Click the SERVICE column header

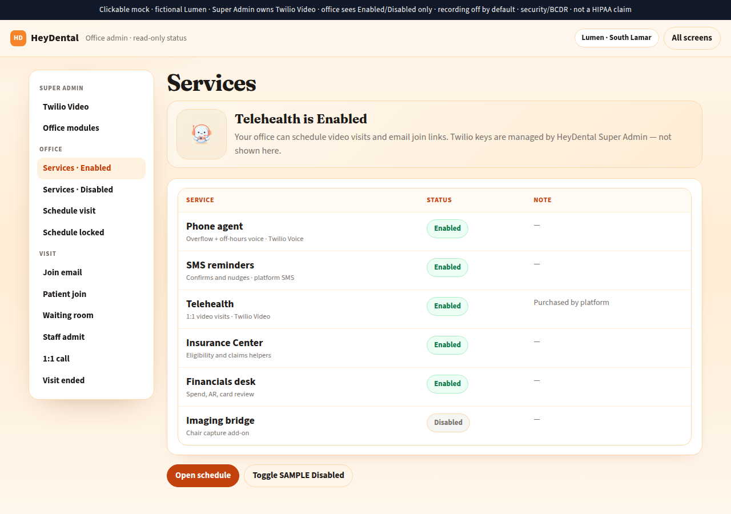pyautogui.click(x=200, y=200)
